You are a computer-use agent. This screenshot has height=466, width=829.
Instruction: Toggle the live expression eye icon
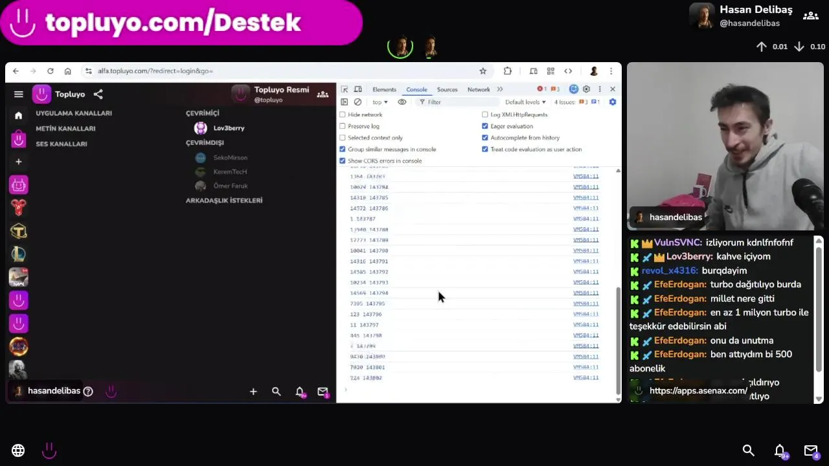(x=402, y=102)
